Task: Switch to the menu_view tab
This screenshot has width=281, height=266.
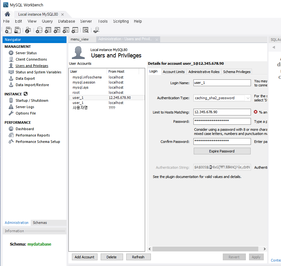Action: [80, 39]
